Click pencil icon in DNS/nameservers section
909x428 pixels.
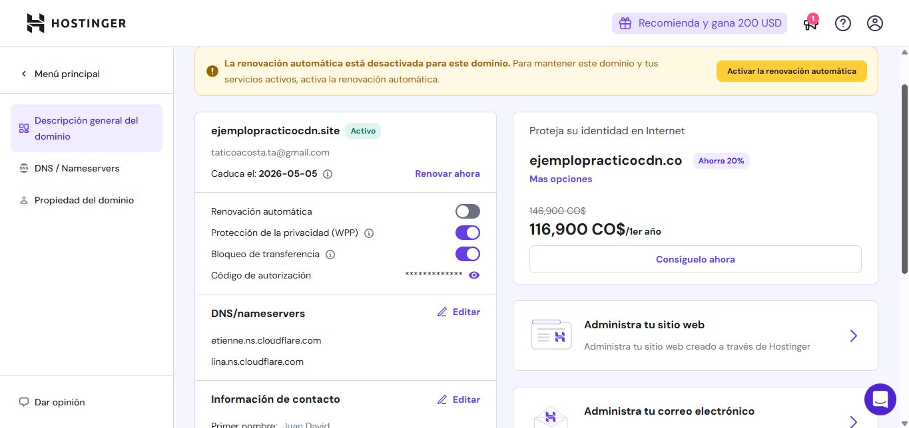pyautogui.click(x=442, y=312)
